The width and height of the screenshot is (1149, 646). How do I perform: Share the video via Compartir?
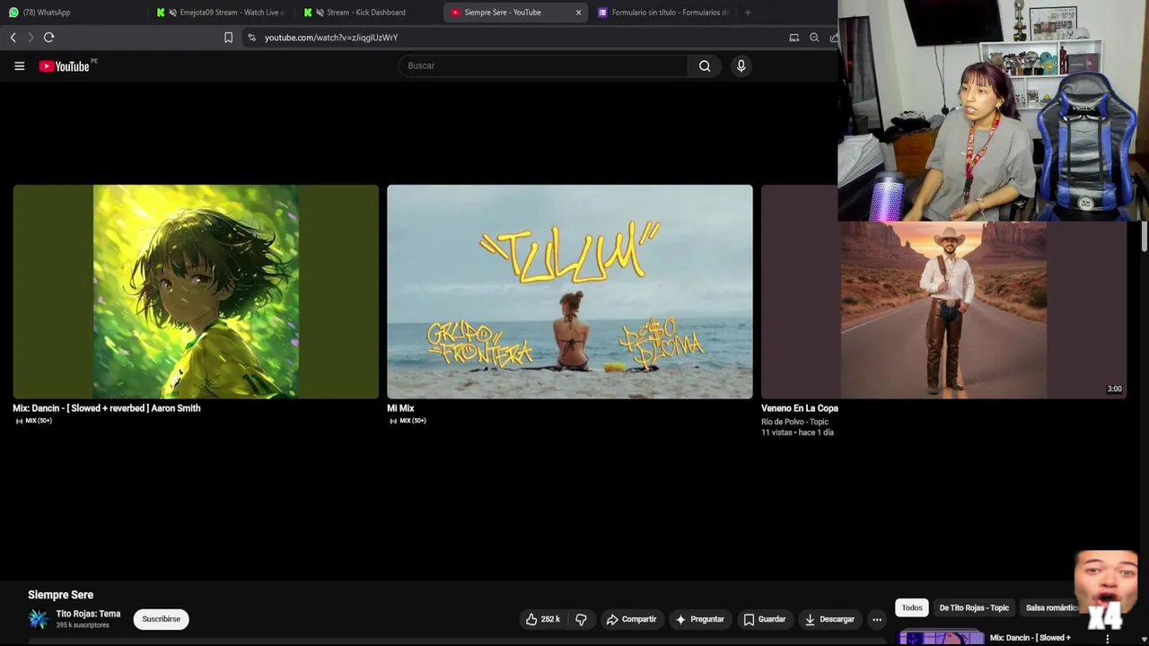631,619
